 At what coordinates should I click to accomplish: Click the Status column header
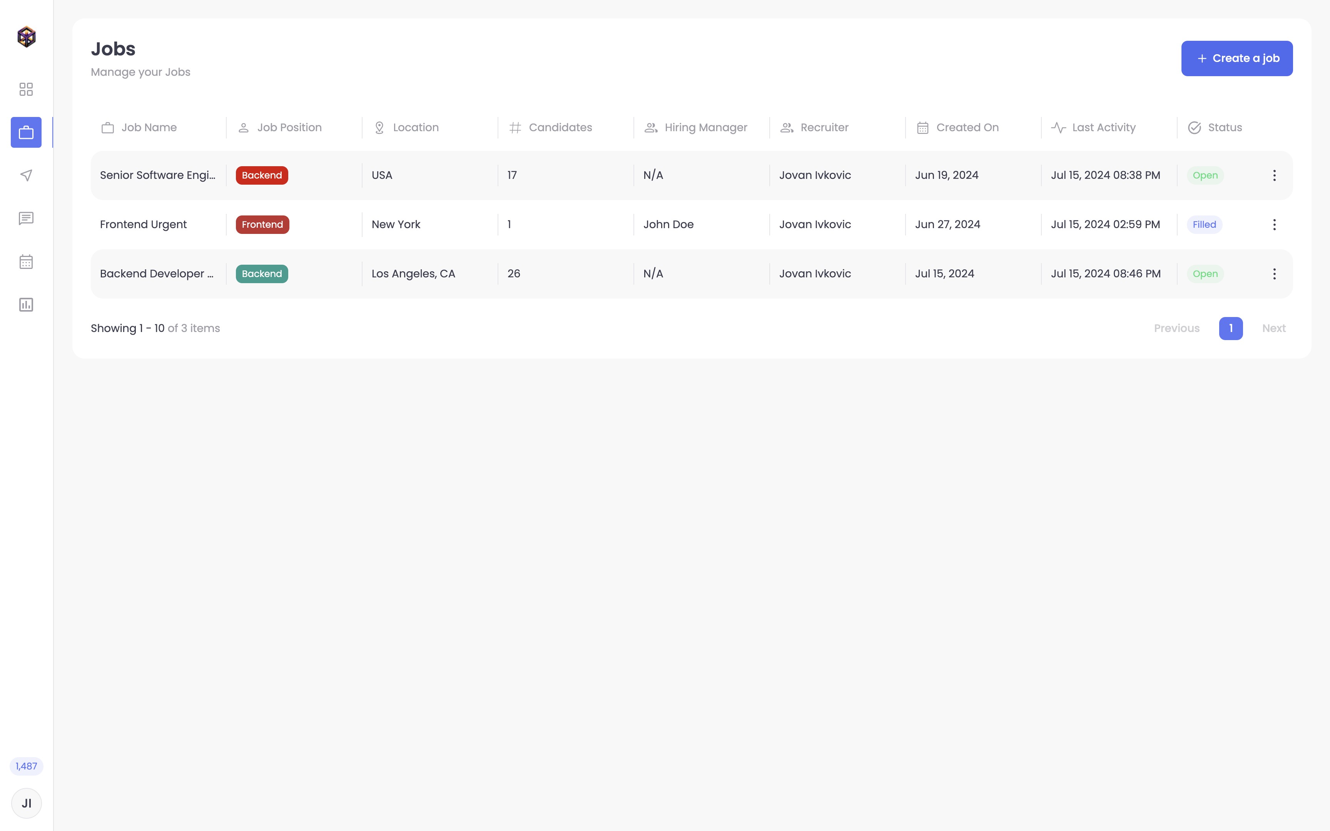point(1225,127)
